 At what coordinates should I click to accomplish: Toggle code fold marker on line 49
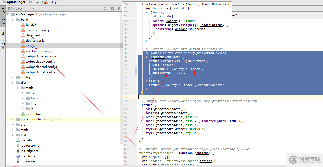(x=137, y=105)
